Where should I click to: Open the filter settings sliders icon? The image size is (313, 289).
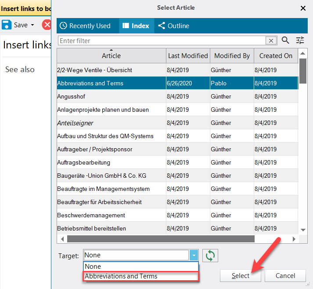pyautogui.click(x=300, y=40)
